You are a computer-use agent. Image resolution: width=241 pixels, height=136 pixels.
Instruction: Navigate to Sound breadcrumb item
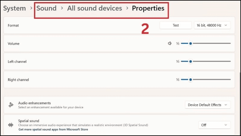[x=46, y=8]
